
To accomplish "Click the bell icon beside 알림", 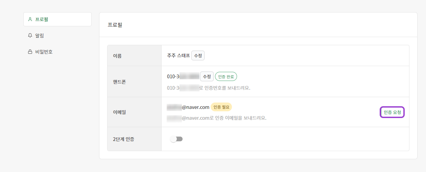I will [x=30, y=35].
